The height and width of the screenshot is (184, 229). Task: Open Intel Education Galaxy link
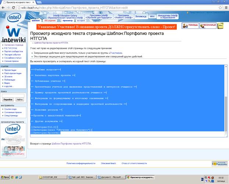[65, 17]
